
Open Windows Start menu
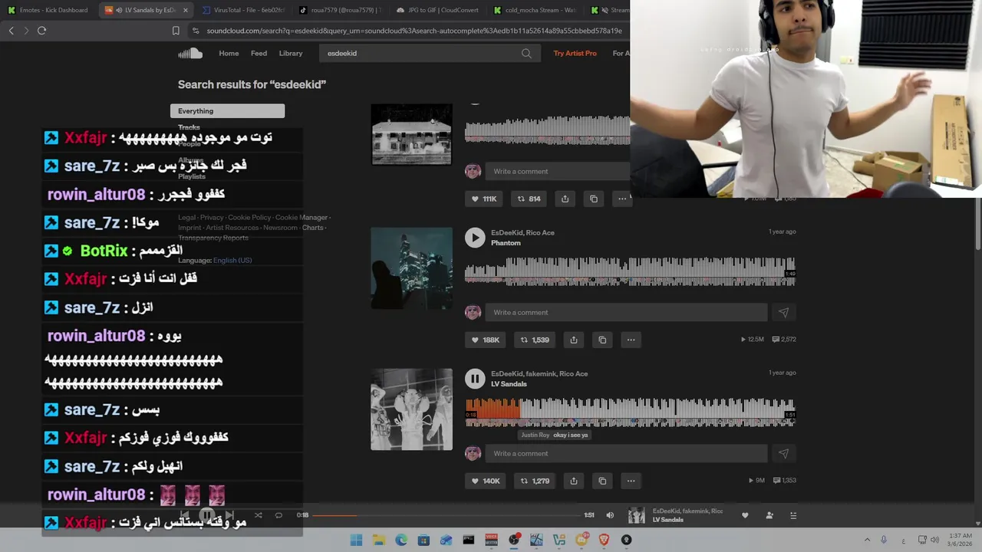tap(356, 540)
